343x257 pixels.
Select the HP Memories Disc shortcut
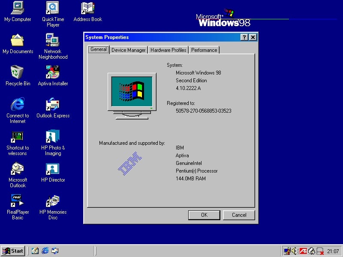(53, 207)
